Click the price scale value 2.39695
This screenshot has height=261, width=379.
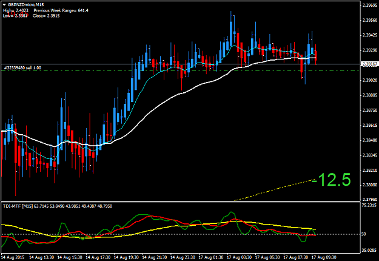pyautogui.click(x=370, y=5)
